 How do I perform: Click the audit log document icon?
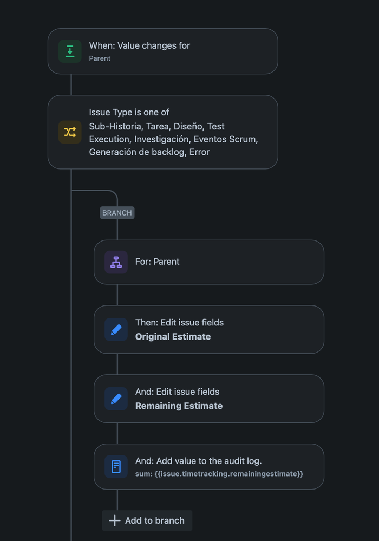(116, 466)
